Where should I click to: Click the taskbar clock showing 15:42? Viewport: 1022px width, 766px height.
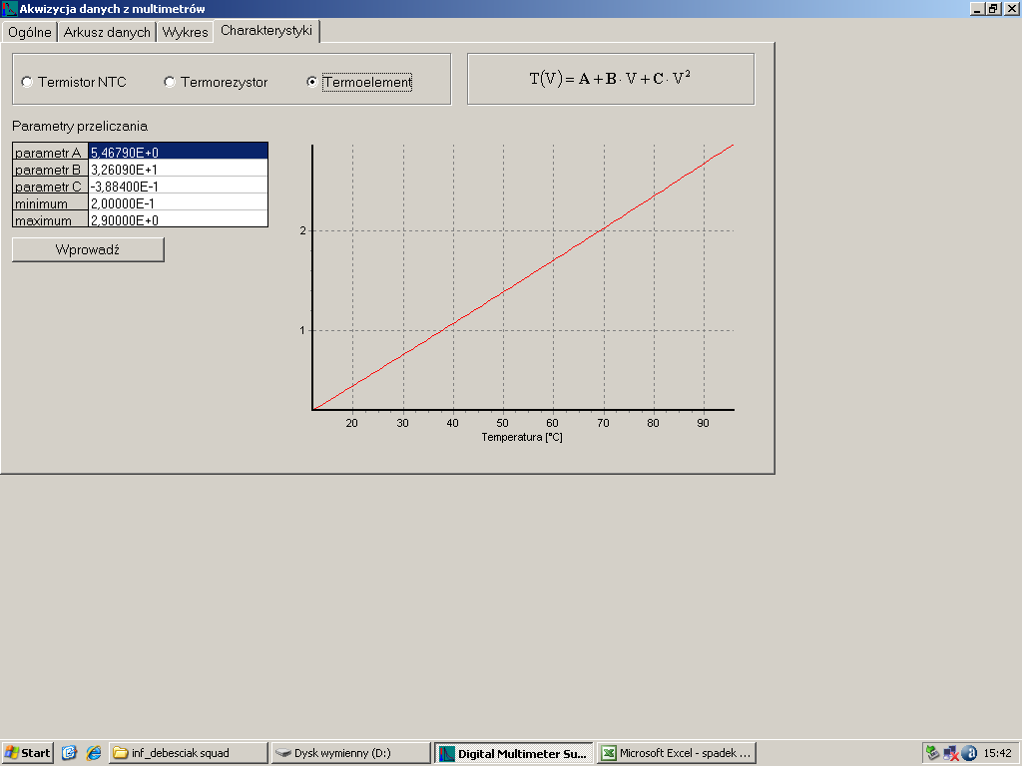point(997,753)
